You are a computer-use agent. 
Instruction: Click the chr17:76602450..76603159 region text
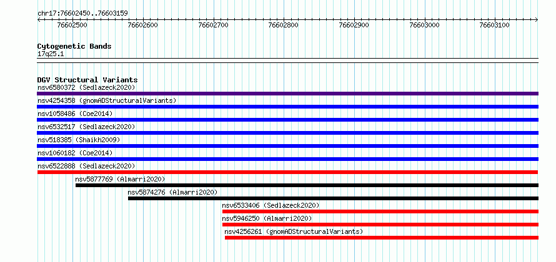(x=82, y=14)
